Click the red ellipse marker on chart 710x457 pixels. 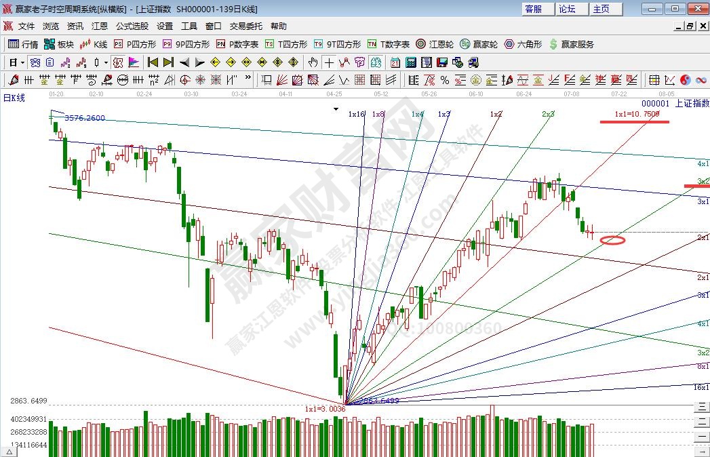[612, 240]
